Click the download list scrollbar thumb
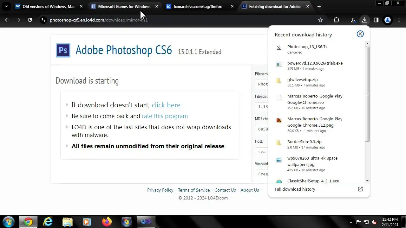Viewport: 406px width, 228px height. coord(367,94)
